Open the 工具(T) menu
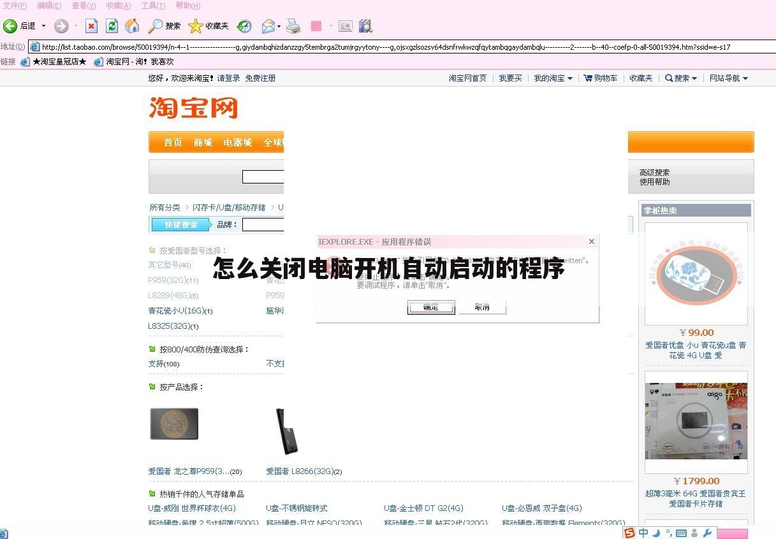This screenshot has height=539, width=776. 153,6
